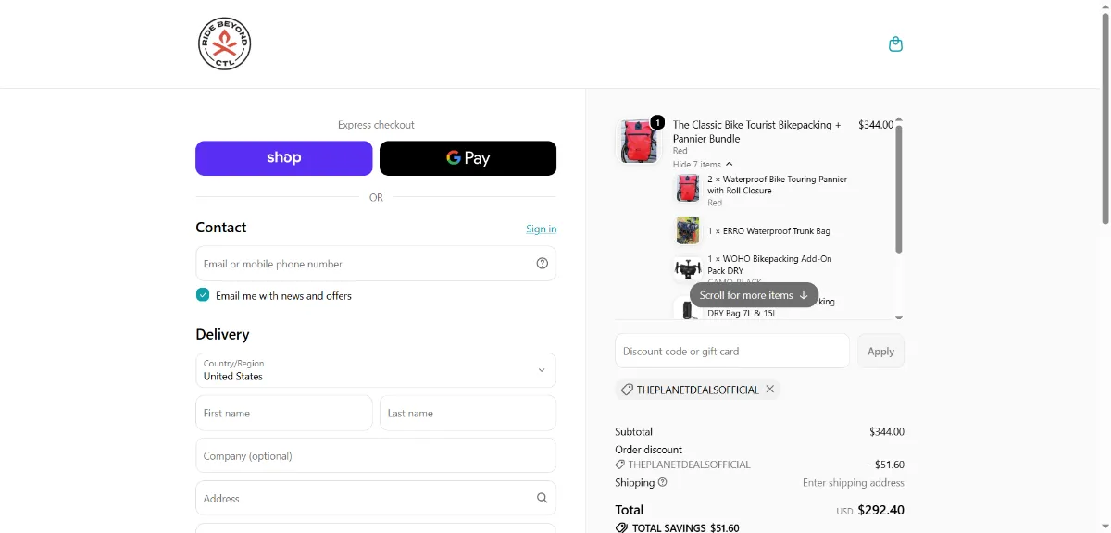Click the Sign in link
The width and height of the screenshot is (1111, 533).
542,229
